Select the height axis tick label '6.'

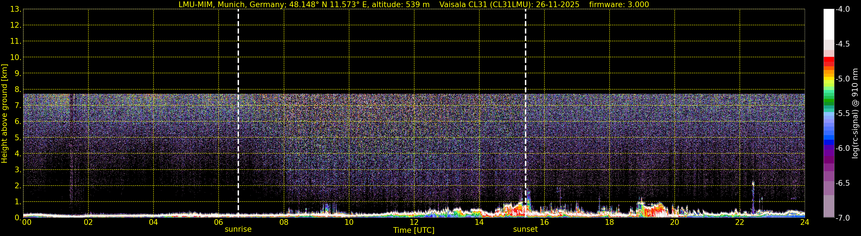pyautogui.click(x=18, y=121)
